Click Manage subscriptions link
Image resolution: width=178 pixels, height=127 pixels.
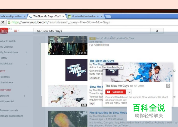12,116
